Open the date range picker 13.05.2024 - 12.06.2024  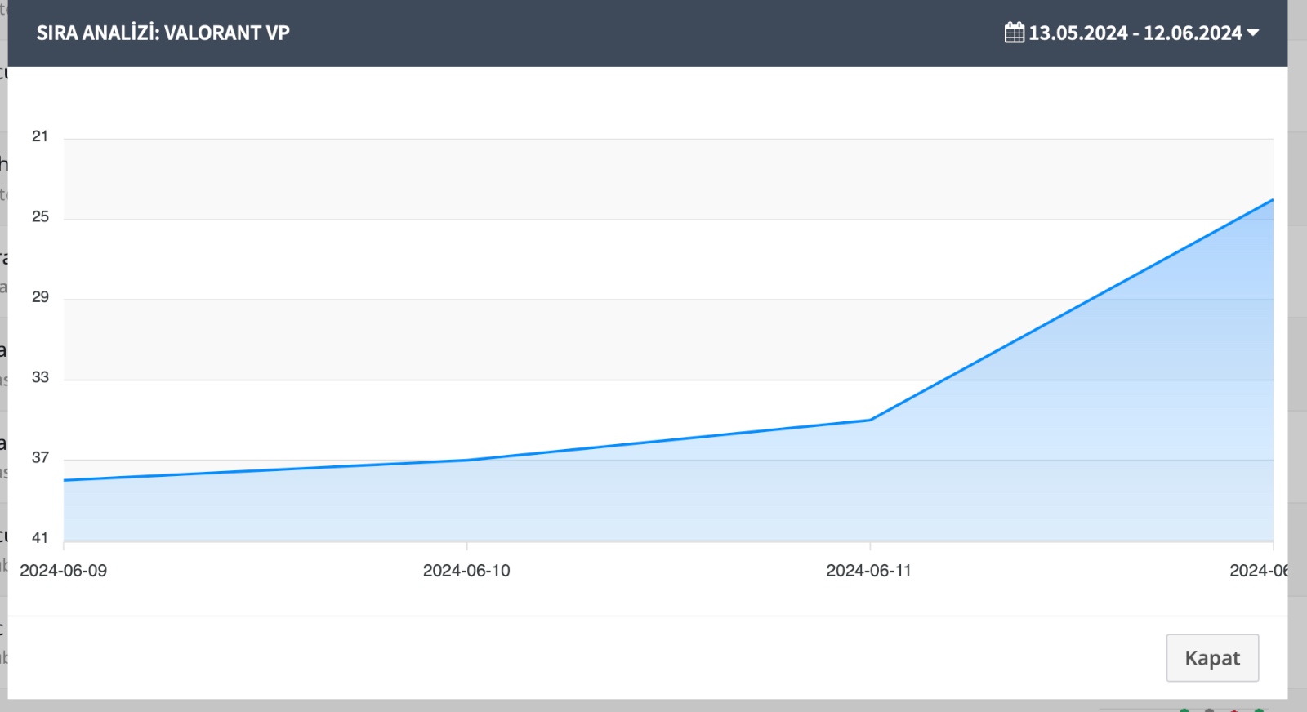[1131, 33]
